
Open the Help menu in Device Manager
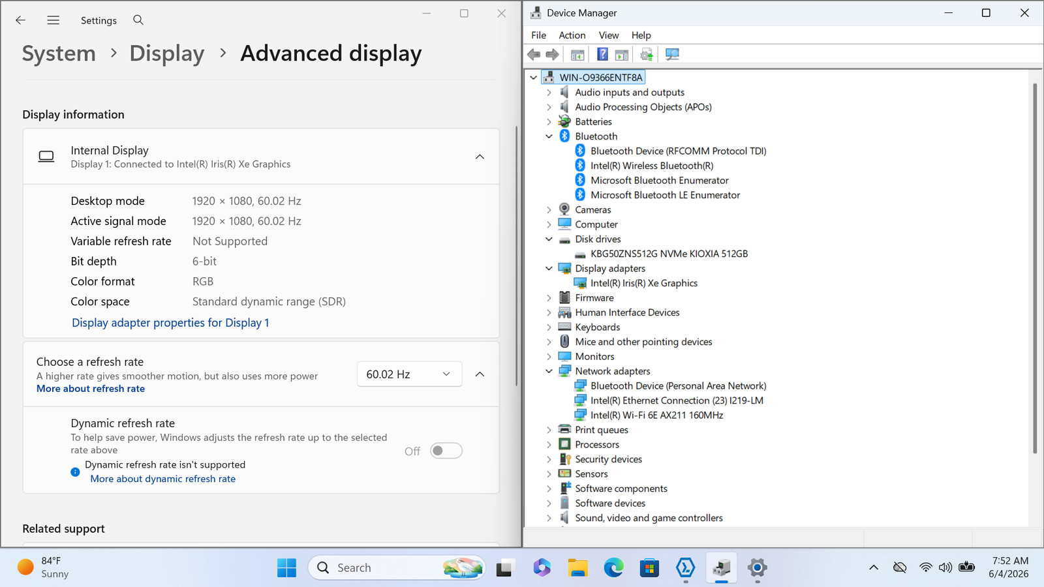pyautogui.click(x=641, y=35)
